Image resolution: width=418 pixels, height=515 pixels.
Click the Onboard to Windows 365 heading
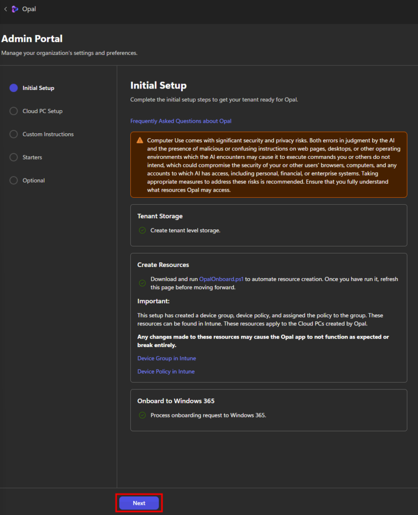point(176,401)
